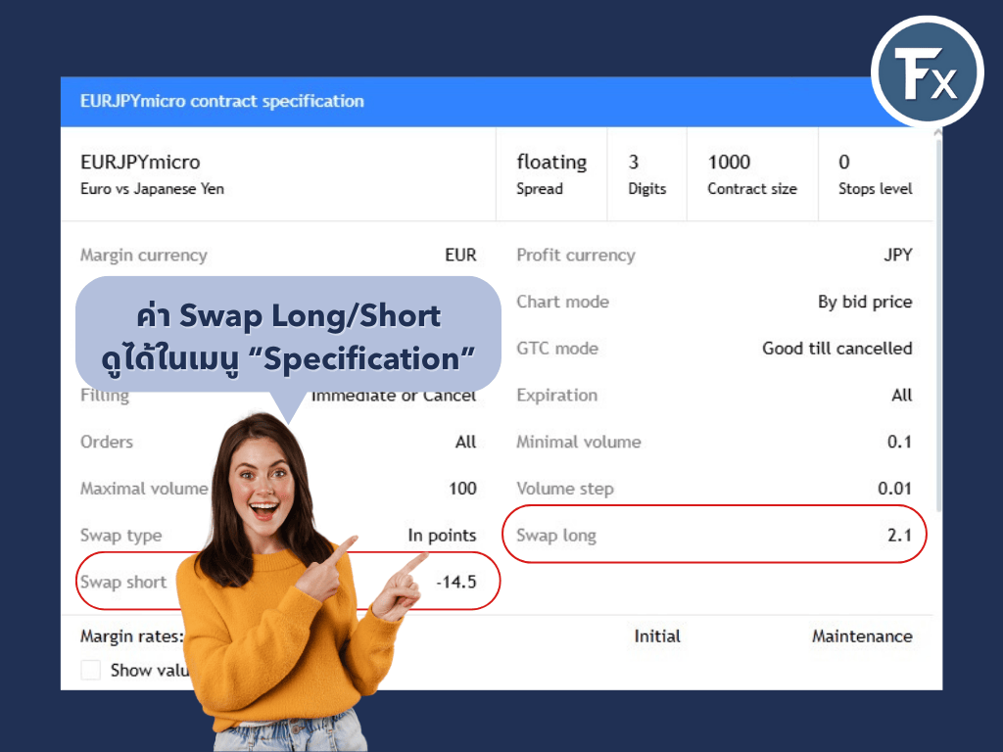Click the Minimal volume value 0.1
The image size is (1003, 752).
click(x=899, y=442)
